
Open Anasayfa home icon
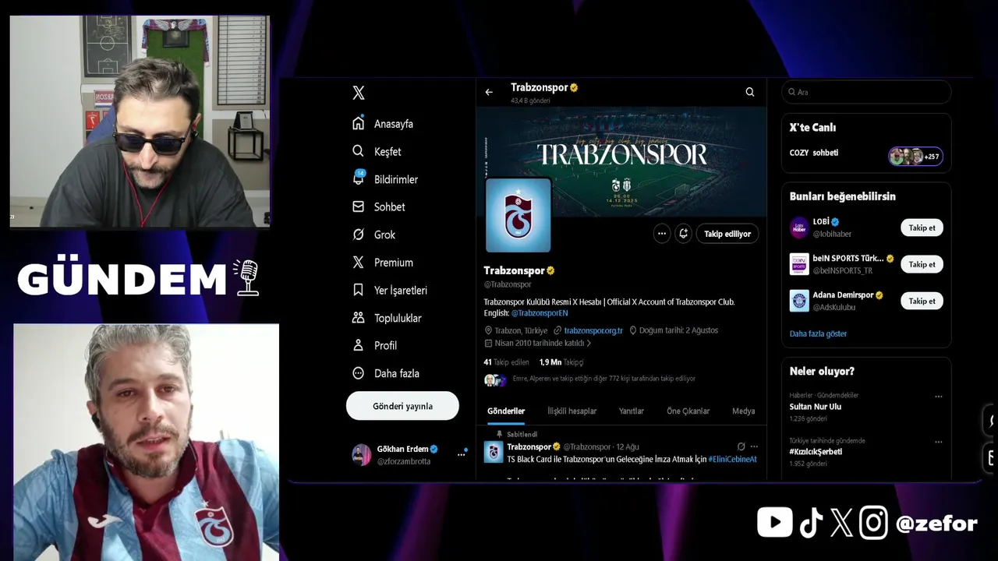358,123
